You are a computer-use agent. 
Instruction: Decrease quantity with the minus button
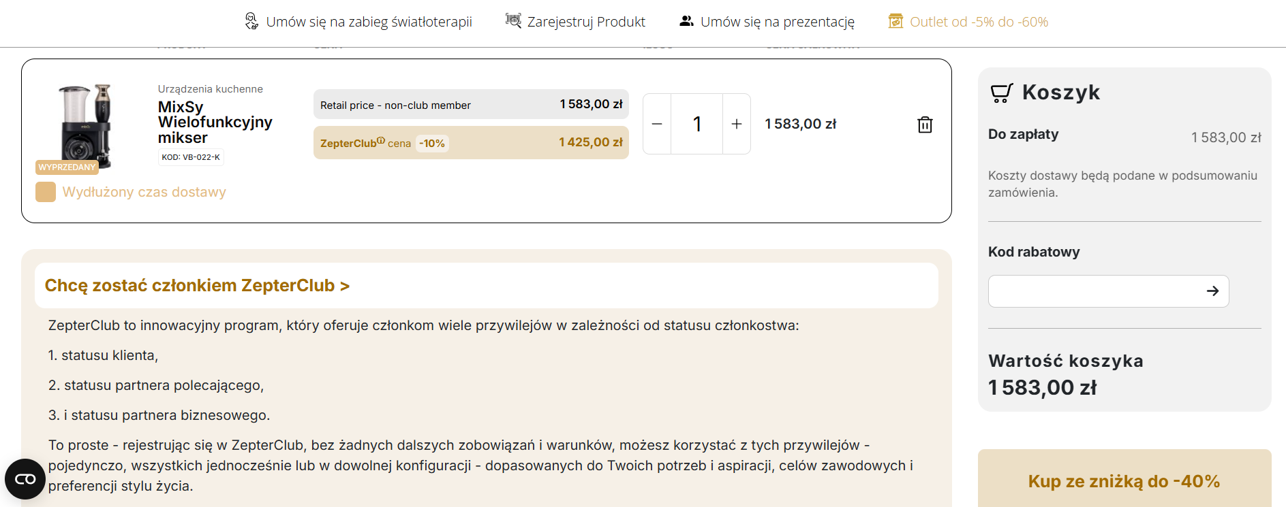[656, 124]
